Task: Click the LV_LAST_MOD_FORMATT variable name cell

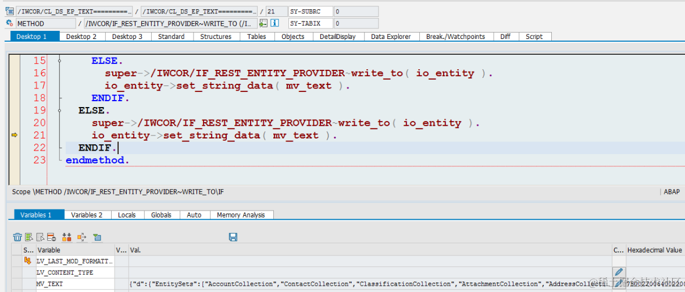Action: (74, 261)
